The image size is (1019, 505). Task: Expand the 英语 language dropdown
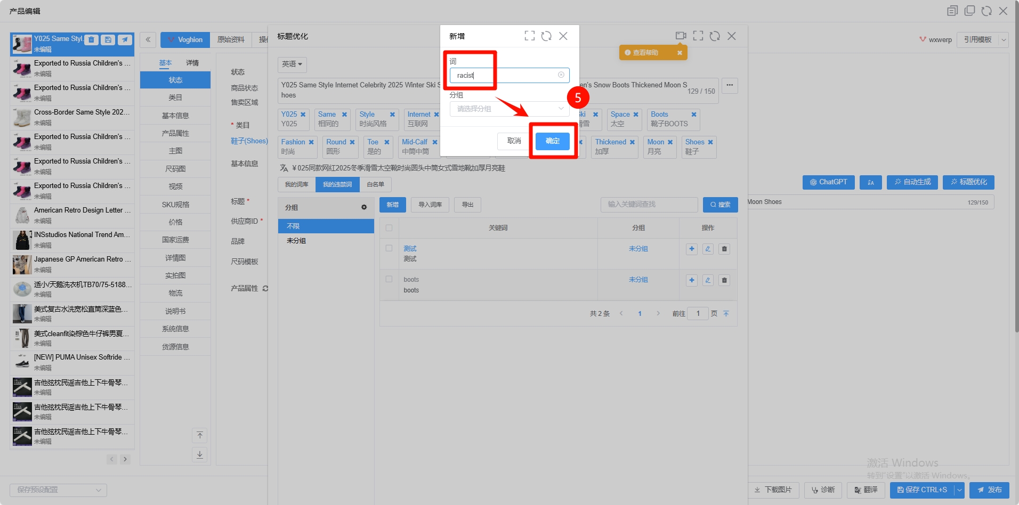coord(292,64)
